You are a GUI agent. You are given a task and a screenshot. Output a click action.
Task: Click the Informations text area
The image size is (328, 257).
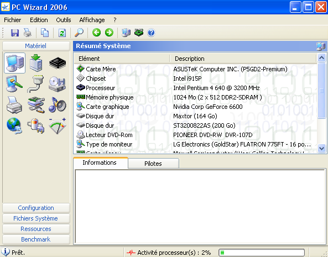pyautogui.click(x=200, y=206)
